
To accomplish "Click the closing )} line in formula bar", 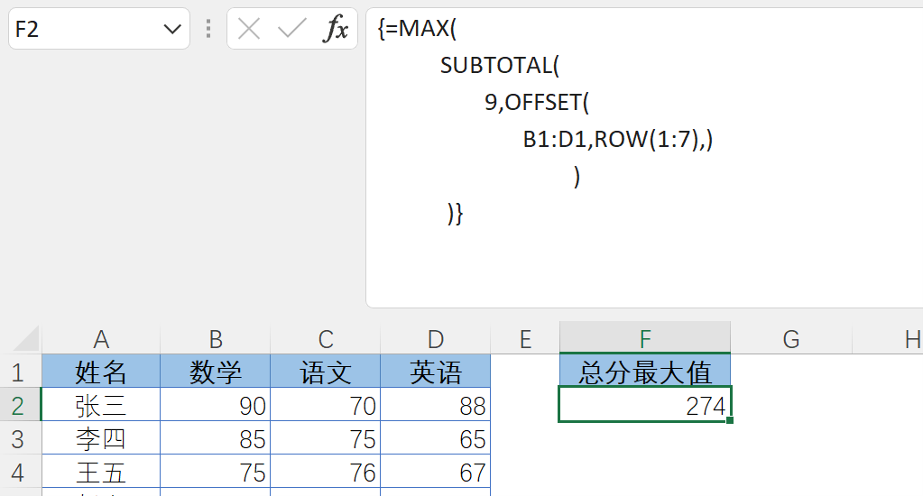I will 455,213.
